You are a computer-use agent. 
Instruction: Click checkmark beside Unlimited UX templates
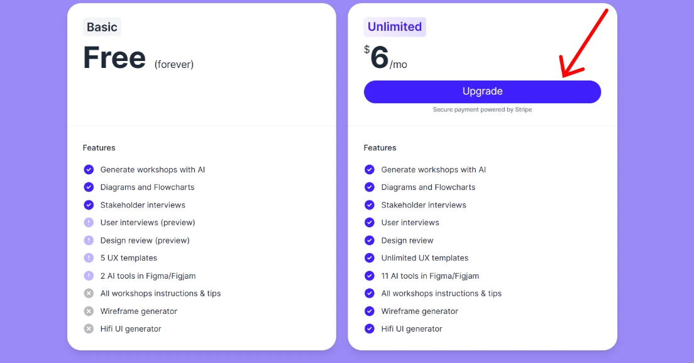coord(370,258)
